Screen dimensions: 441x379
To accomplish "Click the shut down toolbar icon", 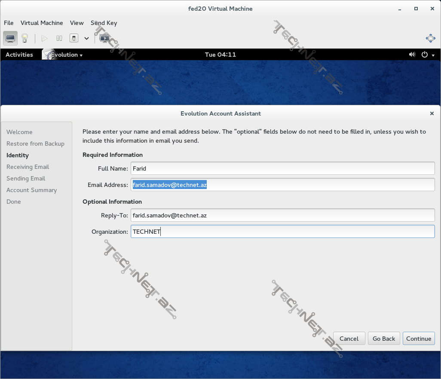I will point(73,38).
